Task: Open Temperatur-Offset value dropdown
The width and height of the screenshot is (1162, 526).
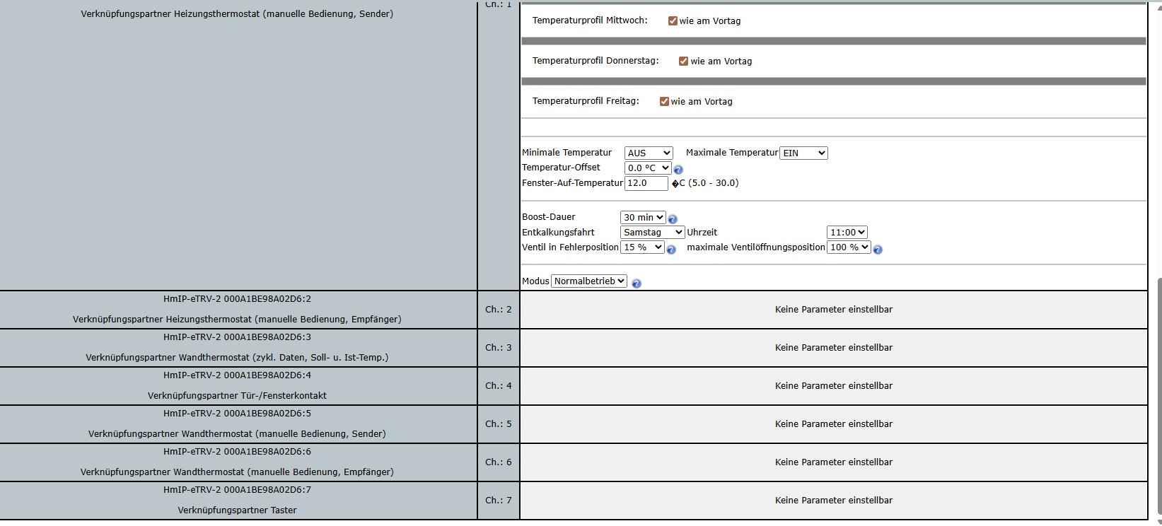Action: [647, 168]
